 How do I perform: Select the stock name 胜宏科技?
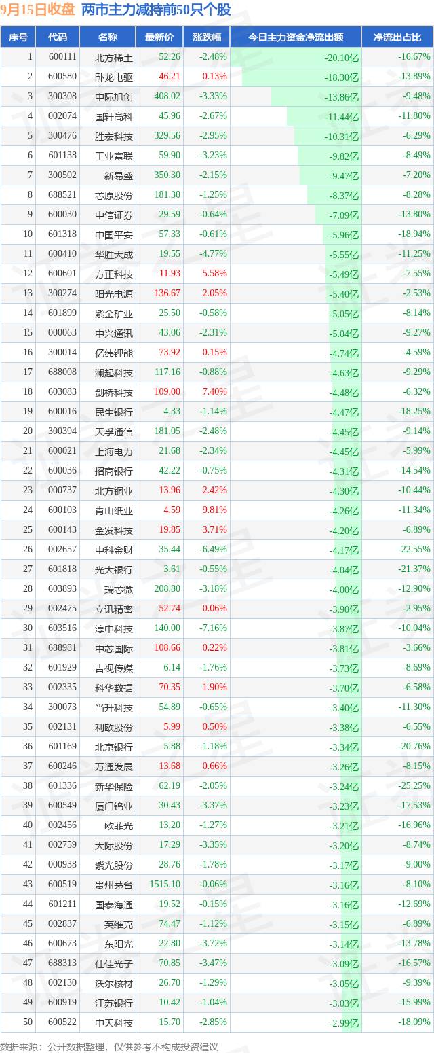(x=114, y=136)
